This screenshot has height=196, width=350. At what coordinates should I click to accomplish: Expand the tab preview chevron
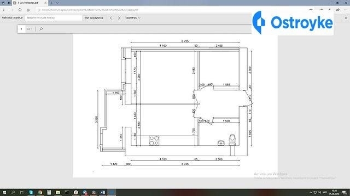pyautogui.click(x=57, y=3)
